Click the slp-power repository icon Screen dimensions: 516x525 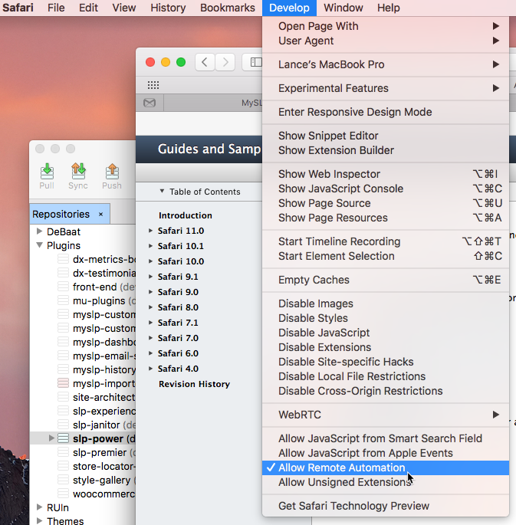pos(64,438)
